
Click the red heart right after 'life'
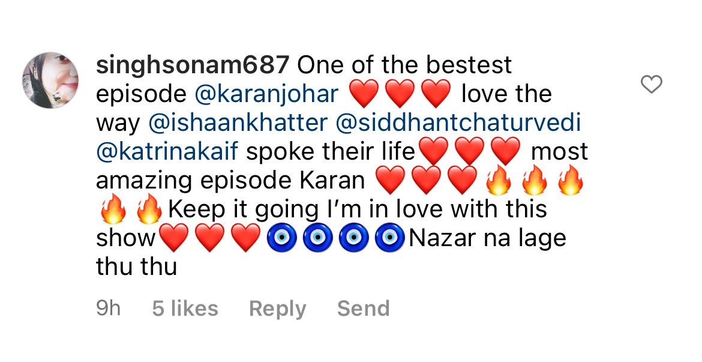[434, 151]
